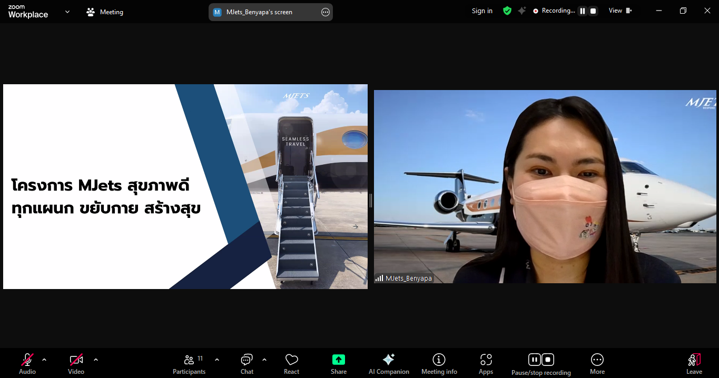Turn on camera with the Video button
Image resolution: width=719 pixels, height=378 pixels.
pos(76,364)
